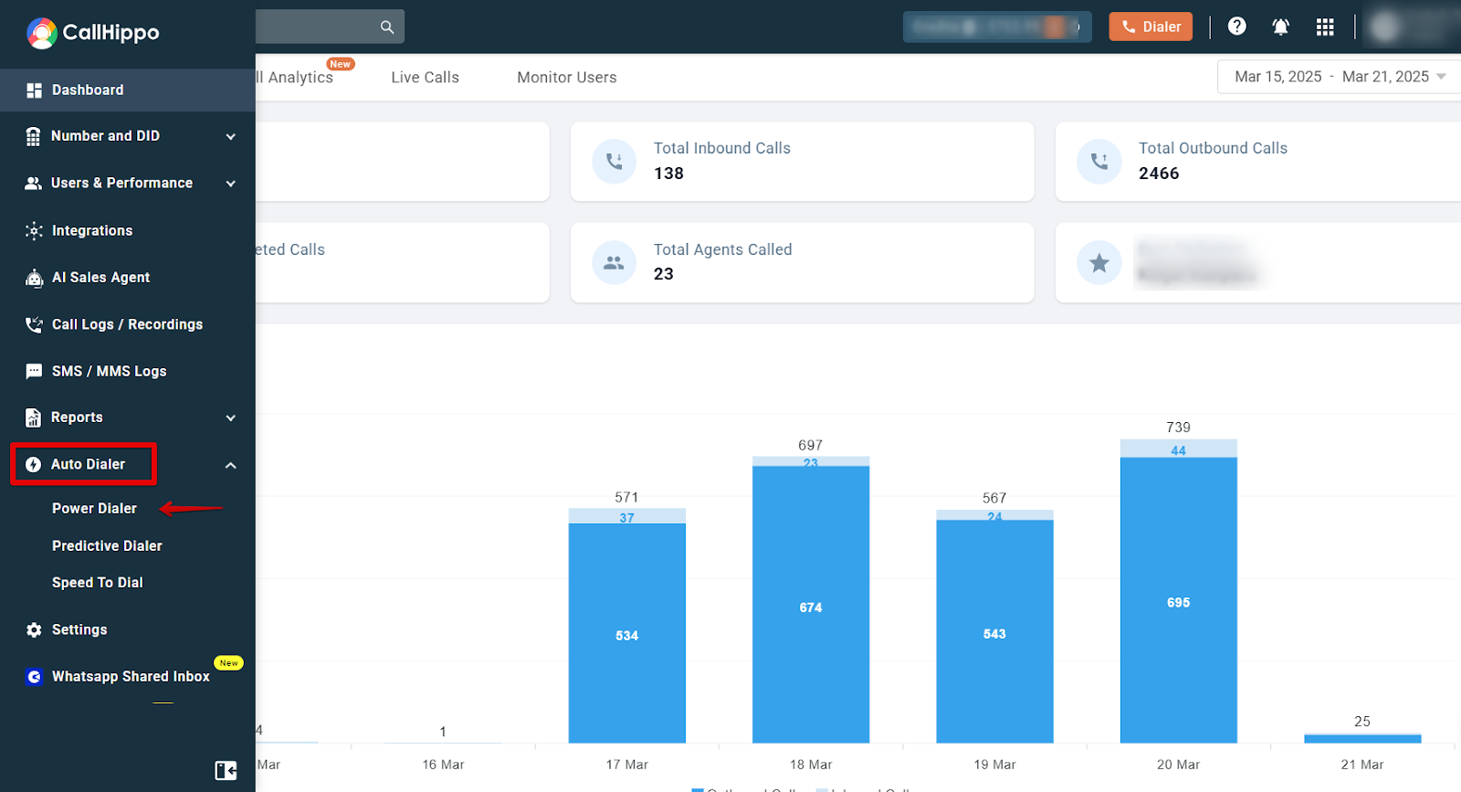Image resolution: width=1461 pixels, height=792 pixels.
Task: Click the 19 Mar outbound bar 543
Action: (x=994, y=631)
